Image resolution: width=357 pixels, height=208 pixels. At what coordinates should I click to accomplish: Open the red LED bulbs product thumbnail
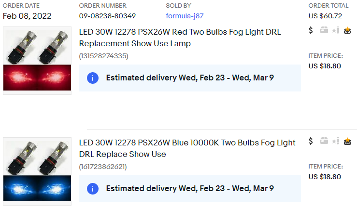point(37,61)
